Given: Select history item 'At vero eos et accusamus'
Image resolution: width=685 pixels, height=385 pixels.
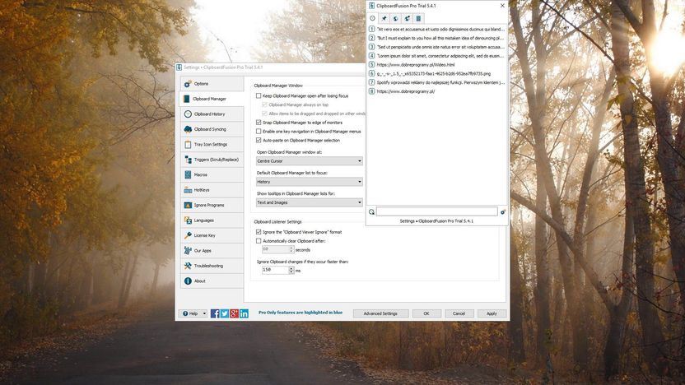Looking at the screenshot, I should [437, 30].
